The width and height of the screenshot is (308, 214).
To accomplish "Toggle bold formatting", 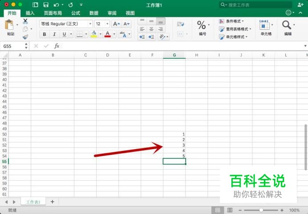I will 45,34.
